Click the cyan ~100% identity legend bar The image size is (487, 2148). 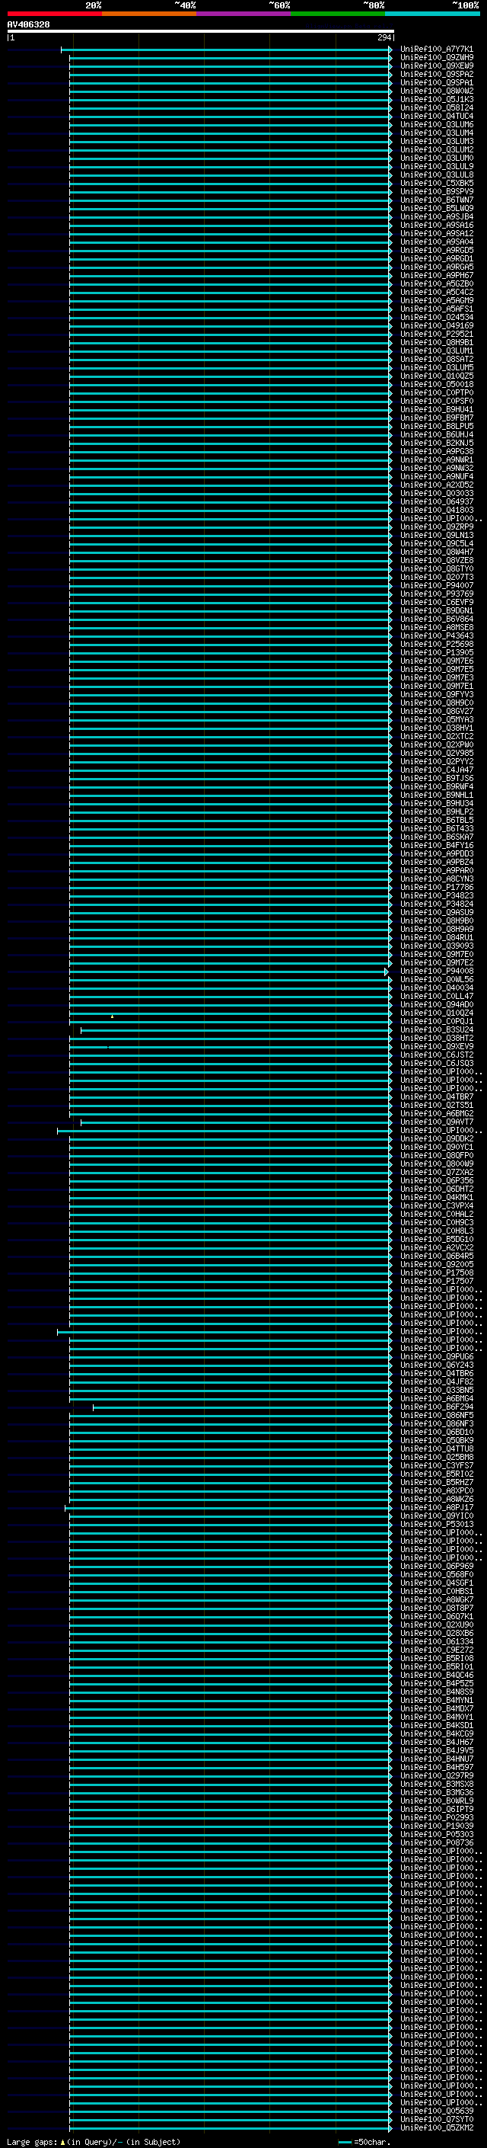433,14
